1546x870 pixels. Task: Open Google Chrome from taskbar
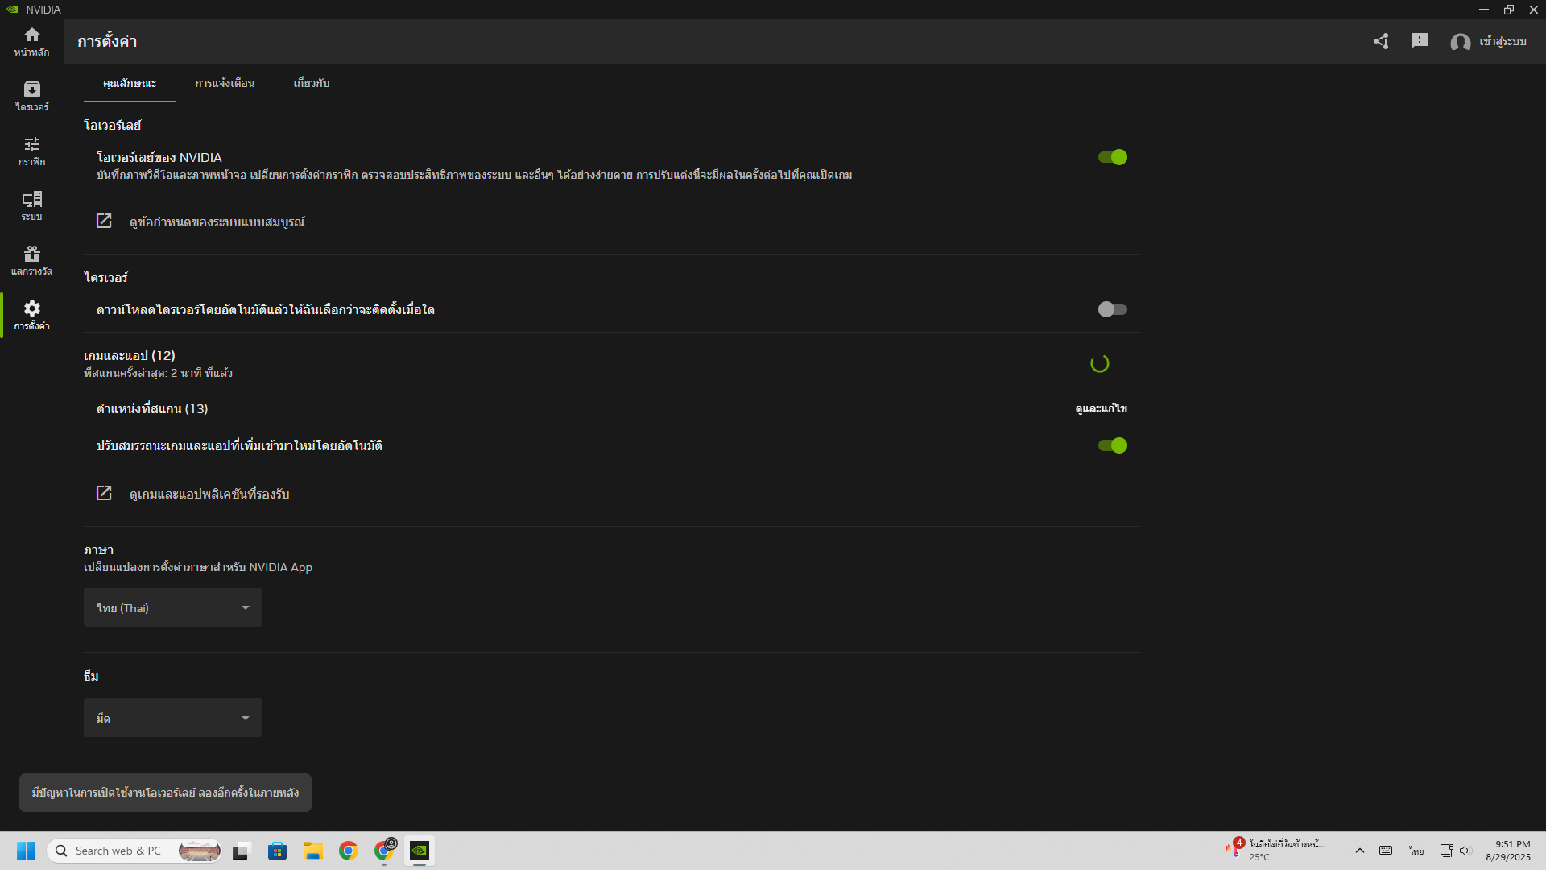348,851
